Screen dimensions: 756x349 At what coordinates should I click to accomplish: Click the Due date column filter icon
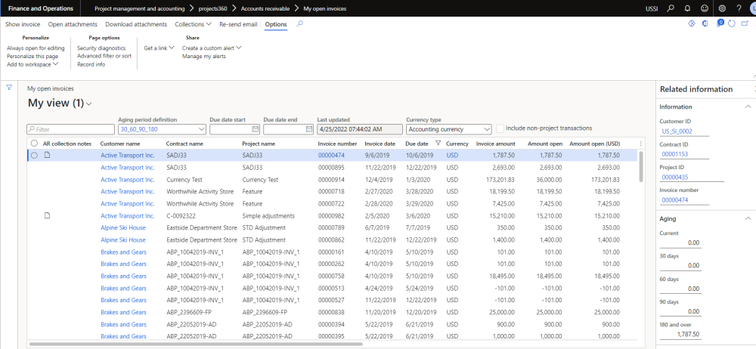pyautogui.click(x=438, y=143)
